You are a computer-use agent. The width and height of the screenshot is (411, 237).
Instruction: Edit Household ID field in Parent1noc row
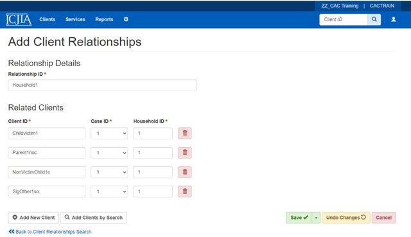click(153, 153)
